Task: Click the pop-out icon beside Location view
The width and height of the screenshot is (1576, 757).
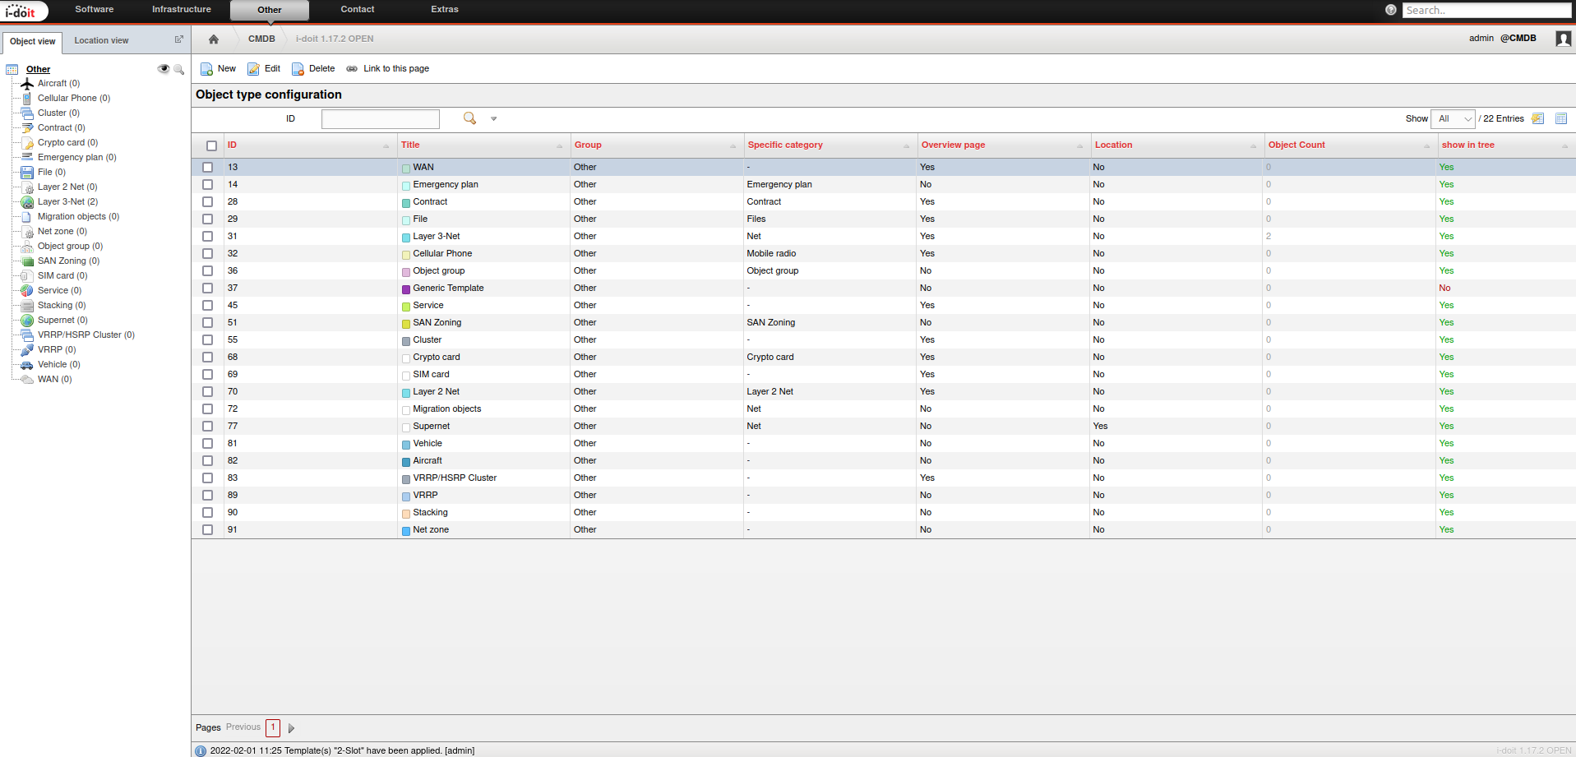Action: click(x=179, y=39)
